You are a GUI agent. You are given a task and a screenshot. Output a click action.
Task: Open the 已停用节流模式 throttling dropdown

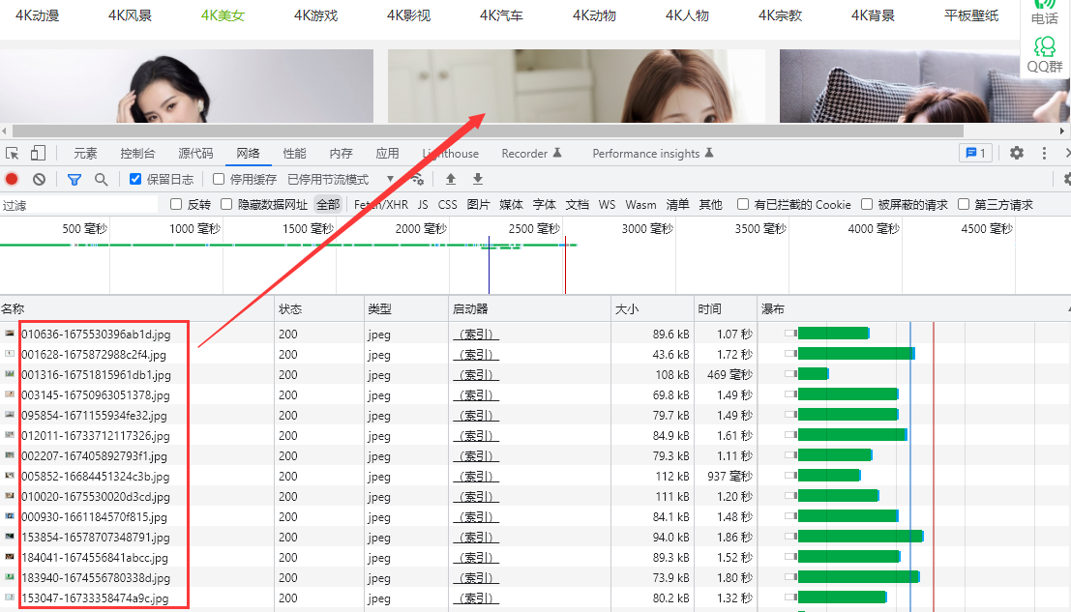(x=341, y=180)
